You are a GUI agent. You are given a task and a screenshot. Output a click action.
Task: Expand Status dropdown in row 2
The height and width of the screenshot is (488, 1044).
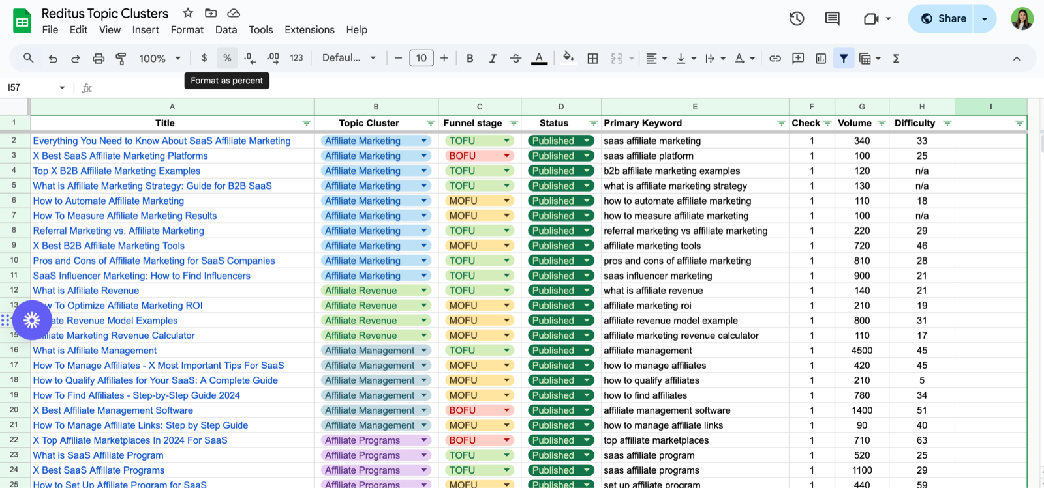click(x=587, y=141)
